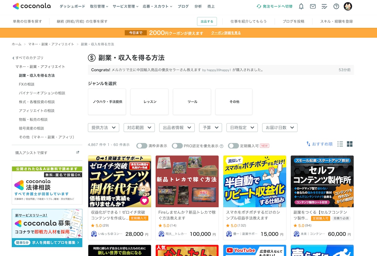The image size is (377, 256).
Task: Select 物販・転売の相談 in sidebar
Action: click(x=33, y=119)
